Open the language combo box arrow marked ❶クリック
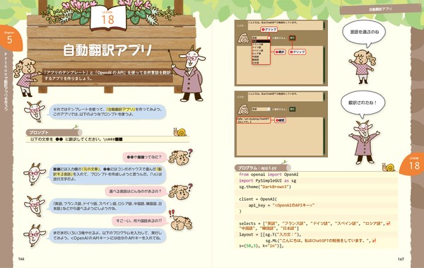The width and height of the screenshot is (424, 268). (269, 38)
